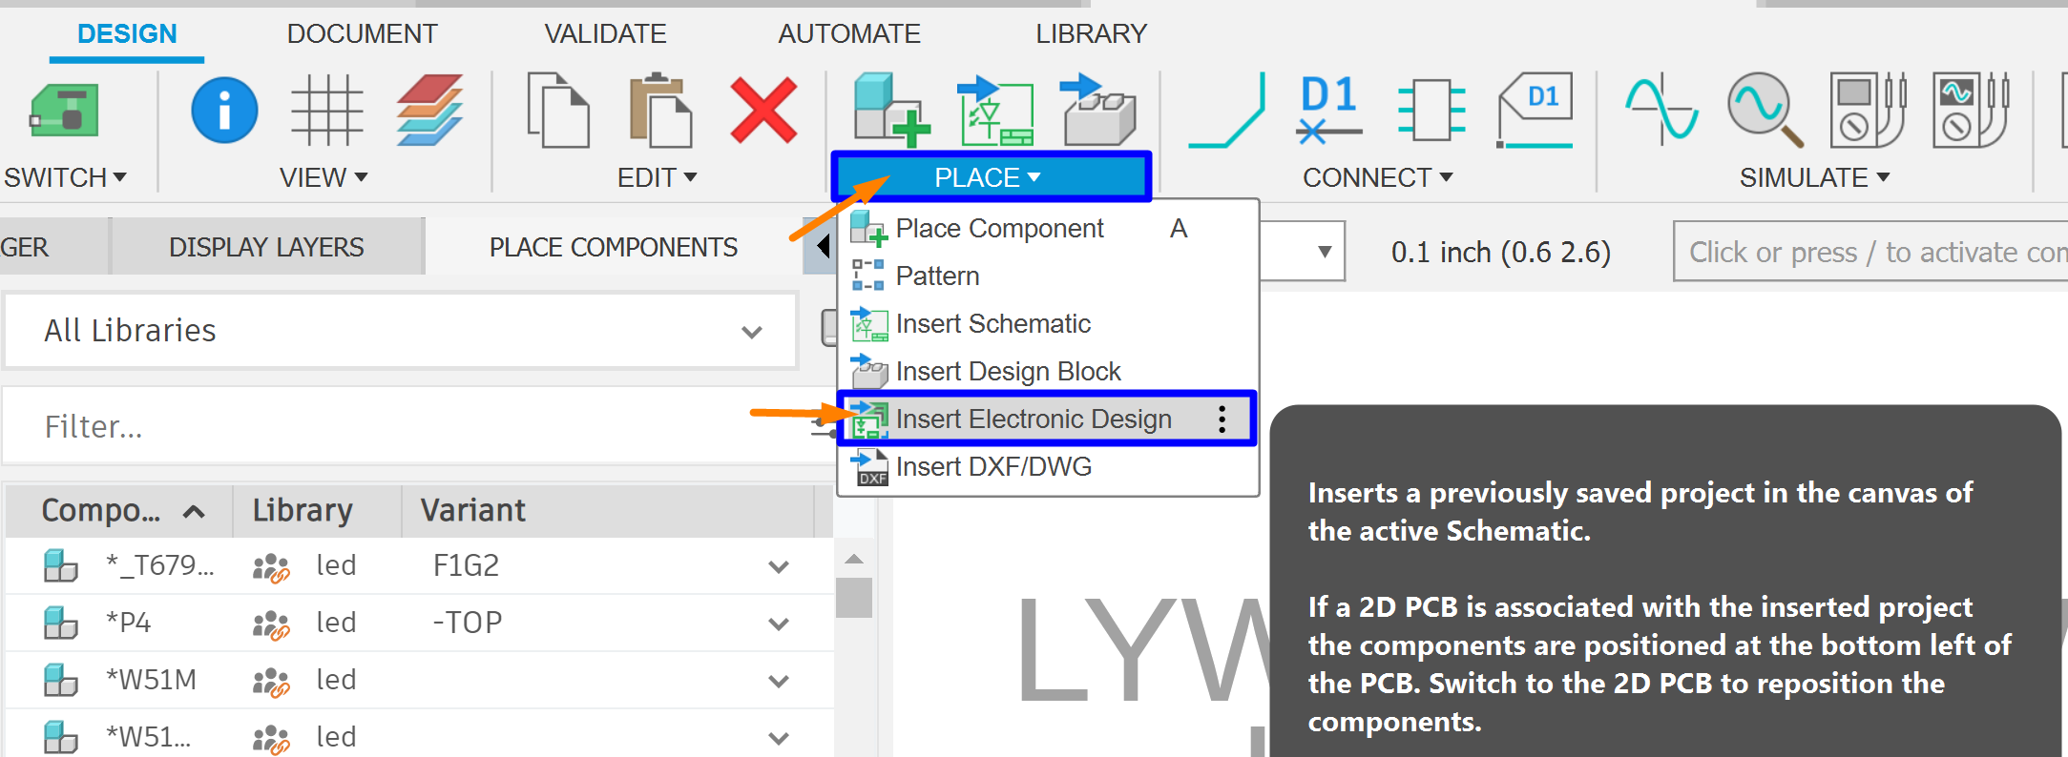The image size is (2068, 757).
Task: Open the All Libraries dropdown
Action: click(399, 331)
